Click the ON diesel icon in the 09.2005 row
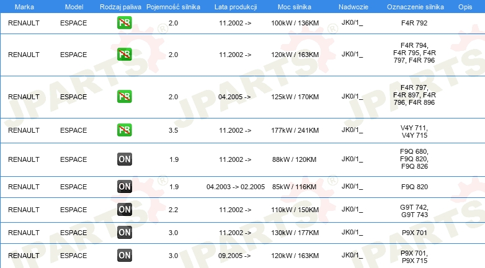 (124, 256)
